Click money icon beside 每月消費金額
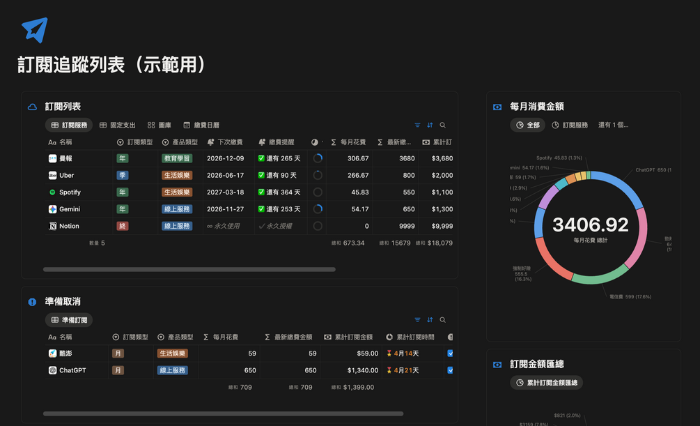Viewport: 700px width, 426px height. coord(497,107)
